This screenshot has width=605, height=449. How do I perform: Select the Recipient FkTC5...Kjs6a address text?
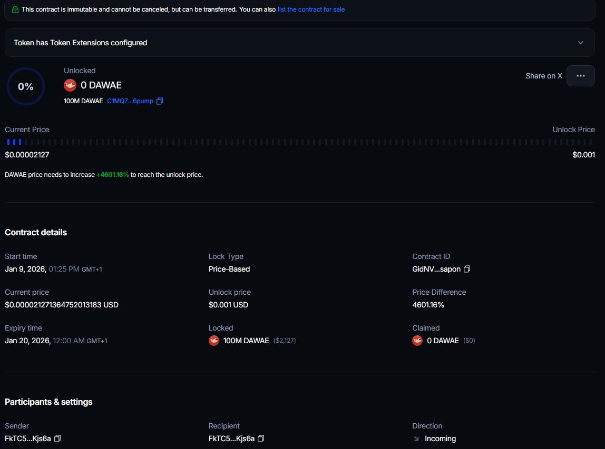[x=231, y=438]
